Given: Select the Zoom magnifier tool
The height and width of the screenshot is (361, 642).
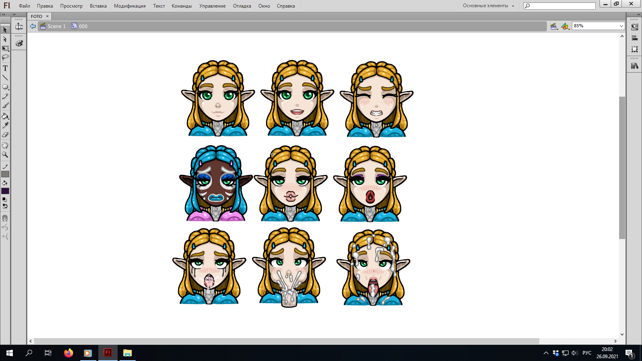Looking at the screenshot, I should tap(5, 154).
